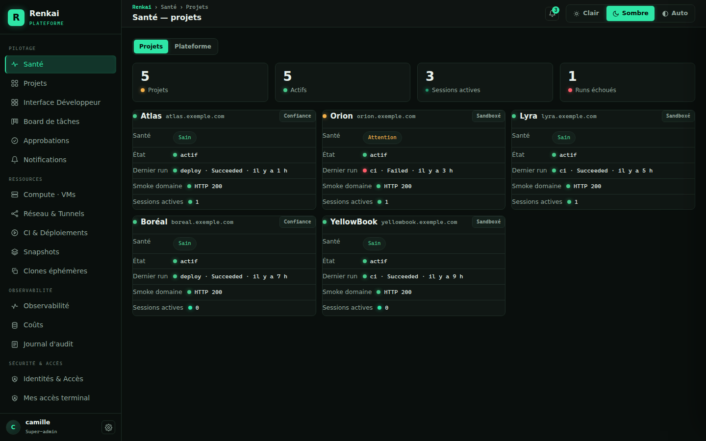706x441 pixels.
Task: Click the Santé pulse icon in the sidebar
Action: (x=15, y=64)
